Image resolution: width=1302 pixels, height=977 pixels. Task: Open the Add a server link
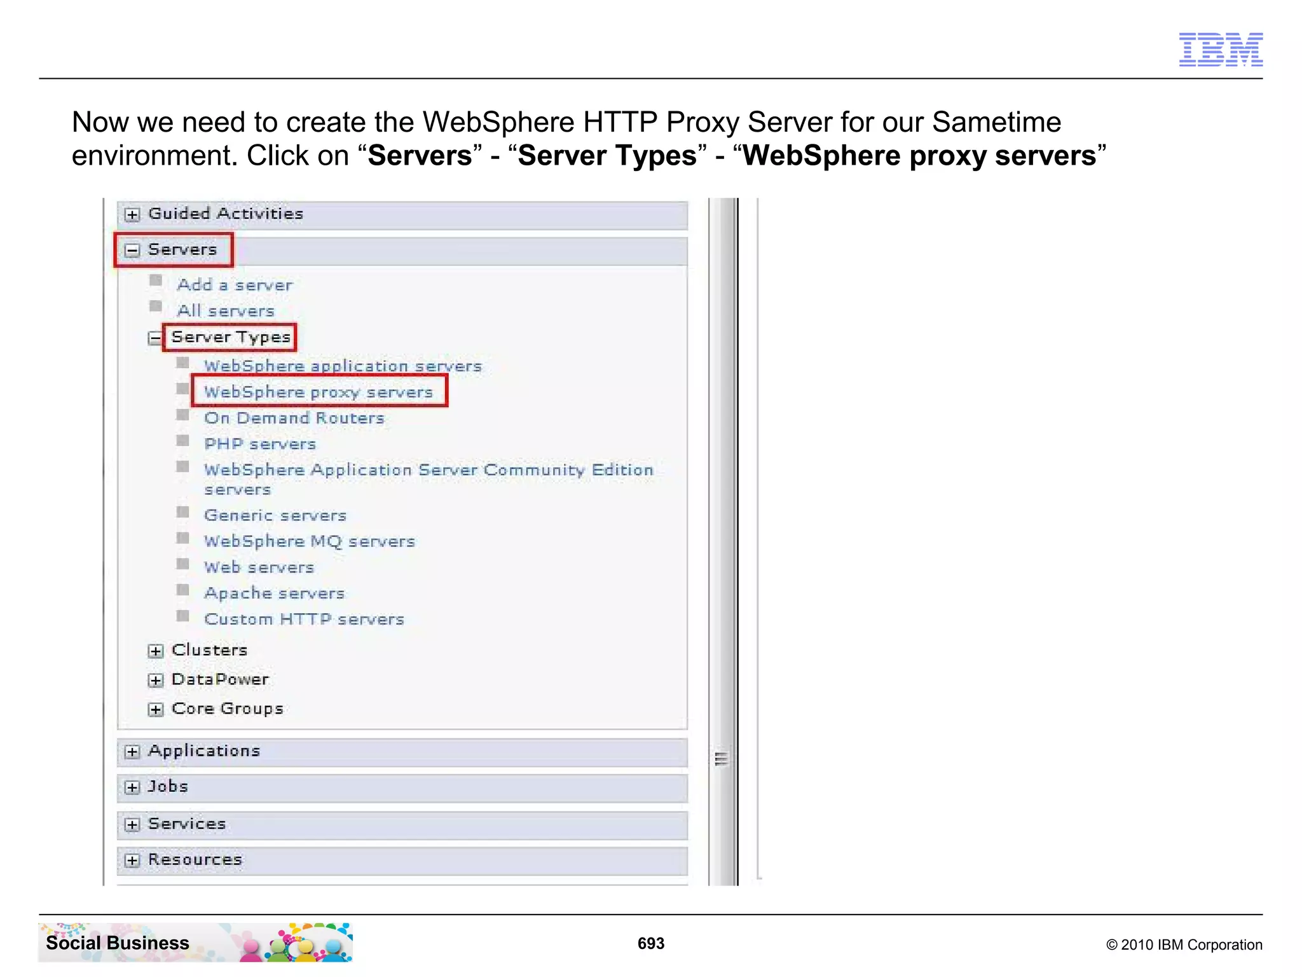point(235,285)
